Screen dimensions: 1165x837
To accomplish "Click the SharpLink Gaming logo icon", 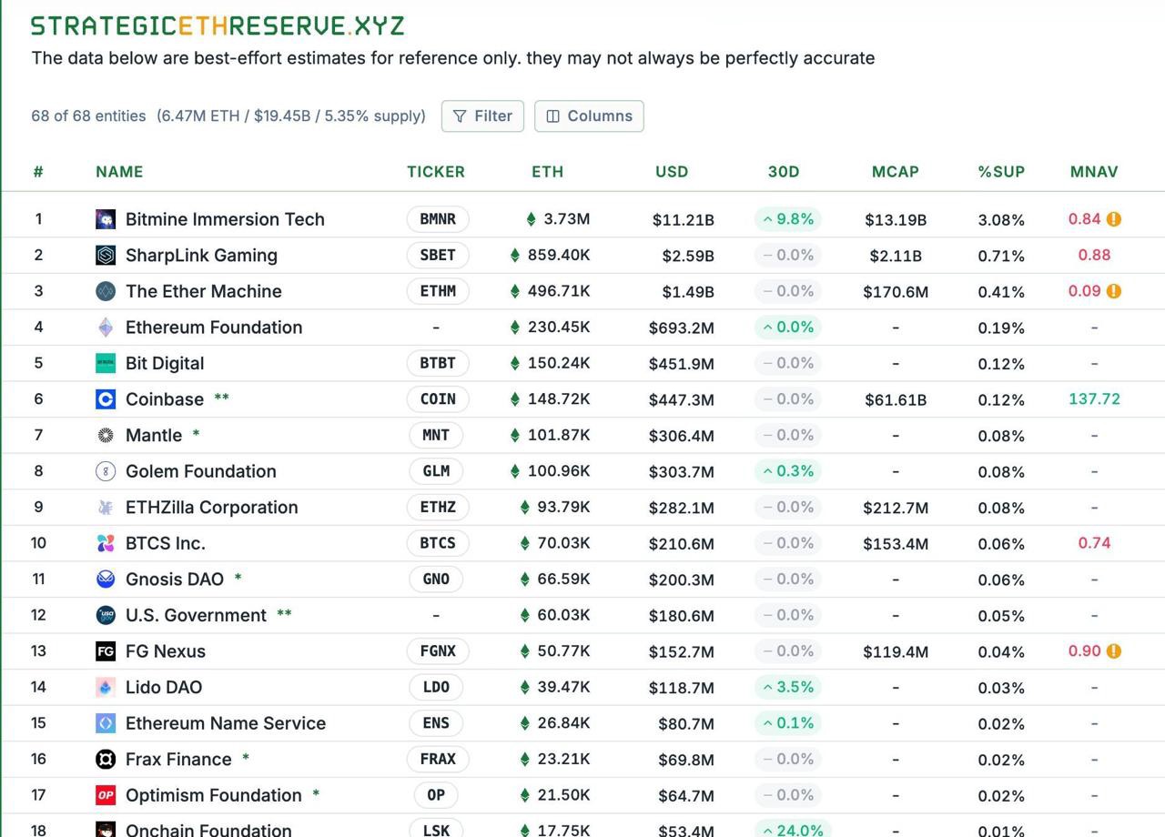I will [x=106, y=256].
